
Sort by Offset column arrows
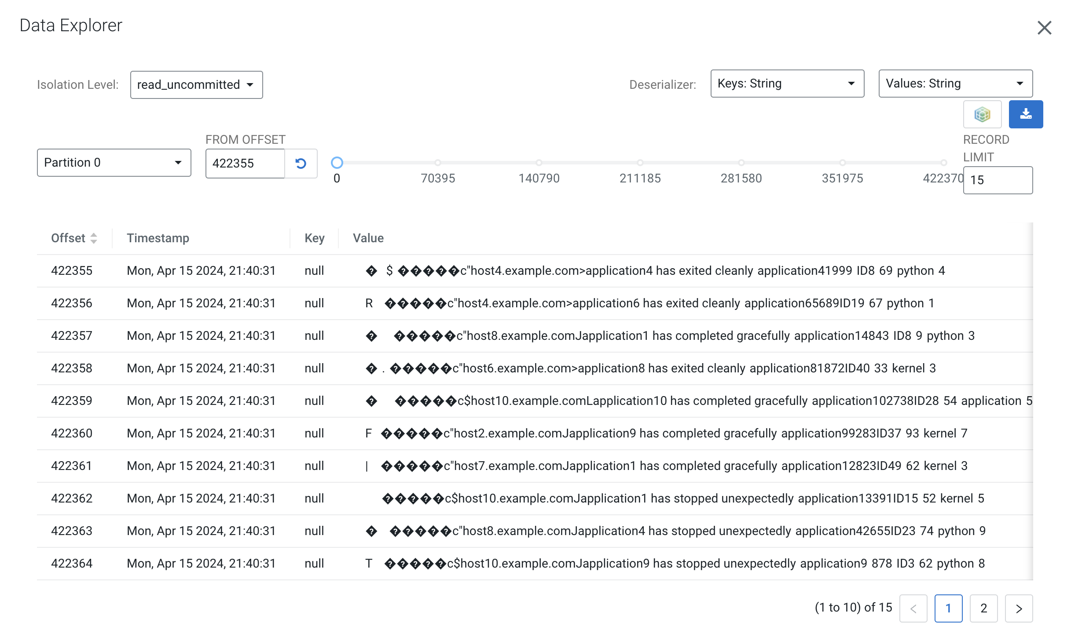93,238
